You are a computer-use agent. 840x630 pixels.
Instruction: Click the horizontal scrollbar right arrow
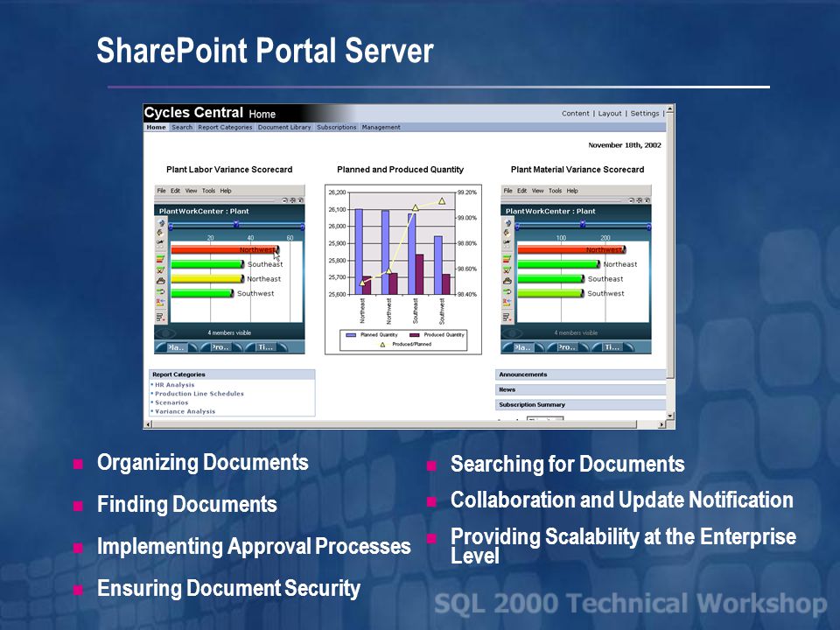click(x=661, y=424)
